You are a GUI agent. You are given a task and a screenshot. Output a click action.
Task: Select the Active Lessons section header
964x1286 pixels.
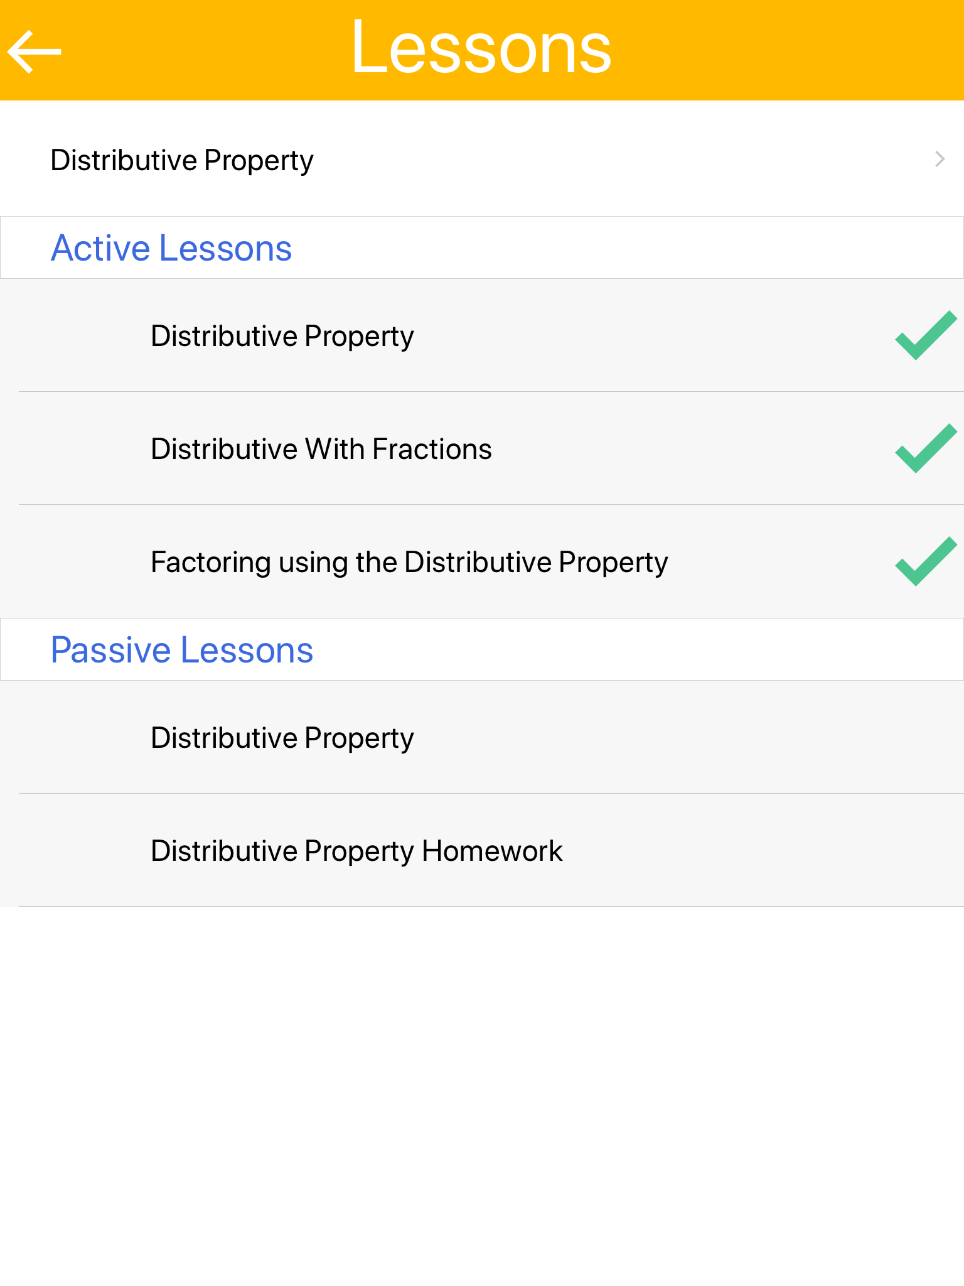click(171, 248)
